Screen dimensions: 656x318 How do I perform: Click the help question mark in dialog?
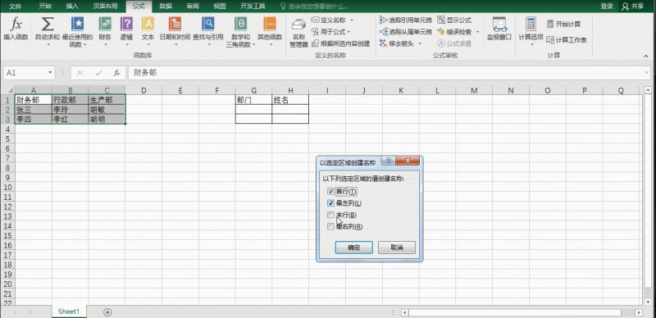(x=388, y=161)
